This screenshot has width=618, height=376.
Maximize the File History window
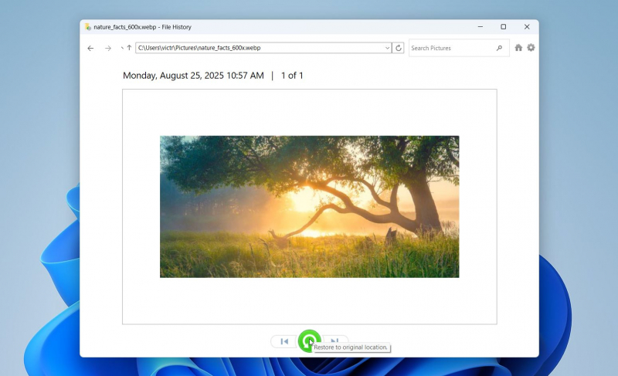pyautogui.click(x=504, y=27)
